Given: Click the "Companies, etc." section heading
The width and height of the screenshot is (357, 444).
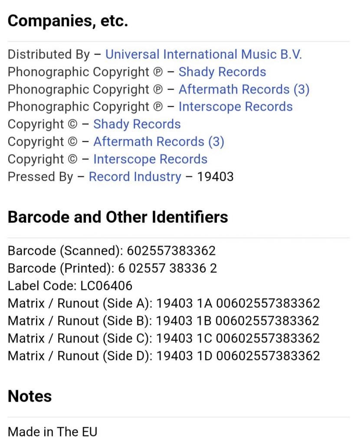Looking at the screenshot, I should 68,21.
